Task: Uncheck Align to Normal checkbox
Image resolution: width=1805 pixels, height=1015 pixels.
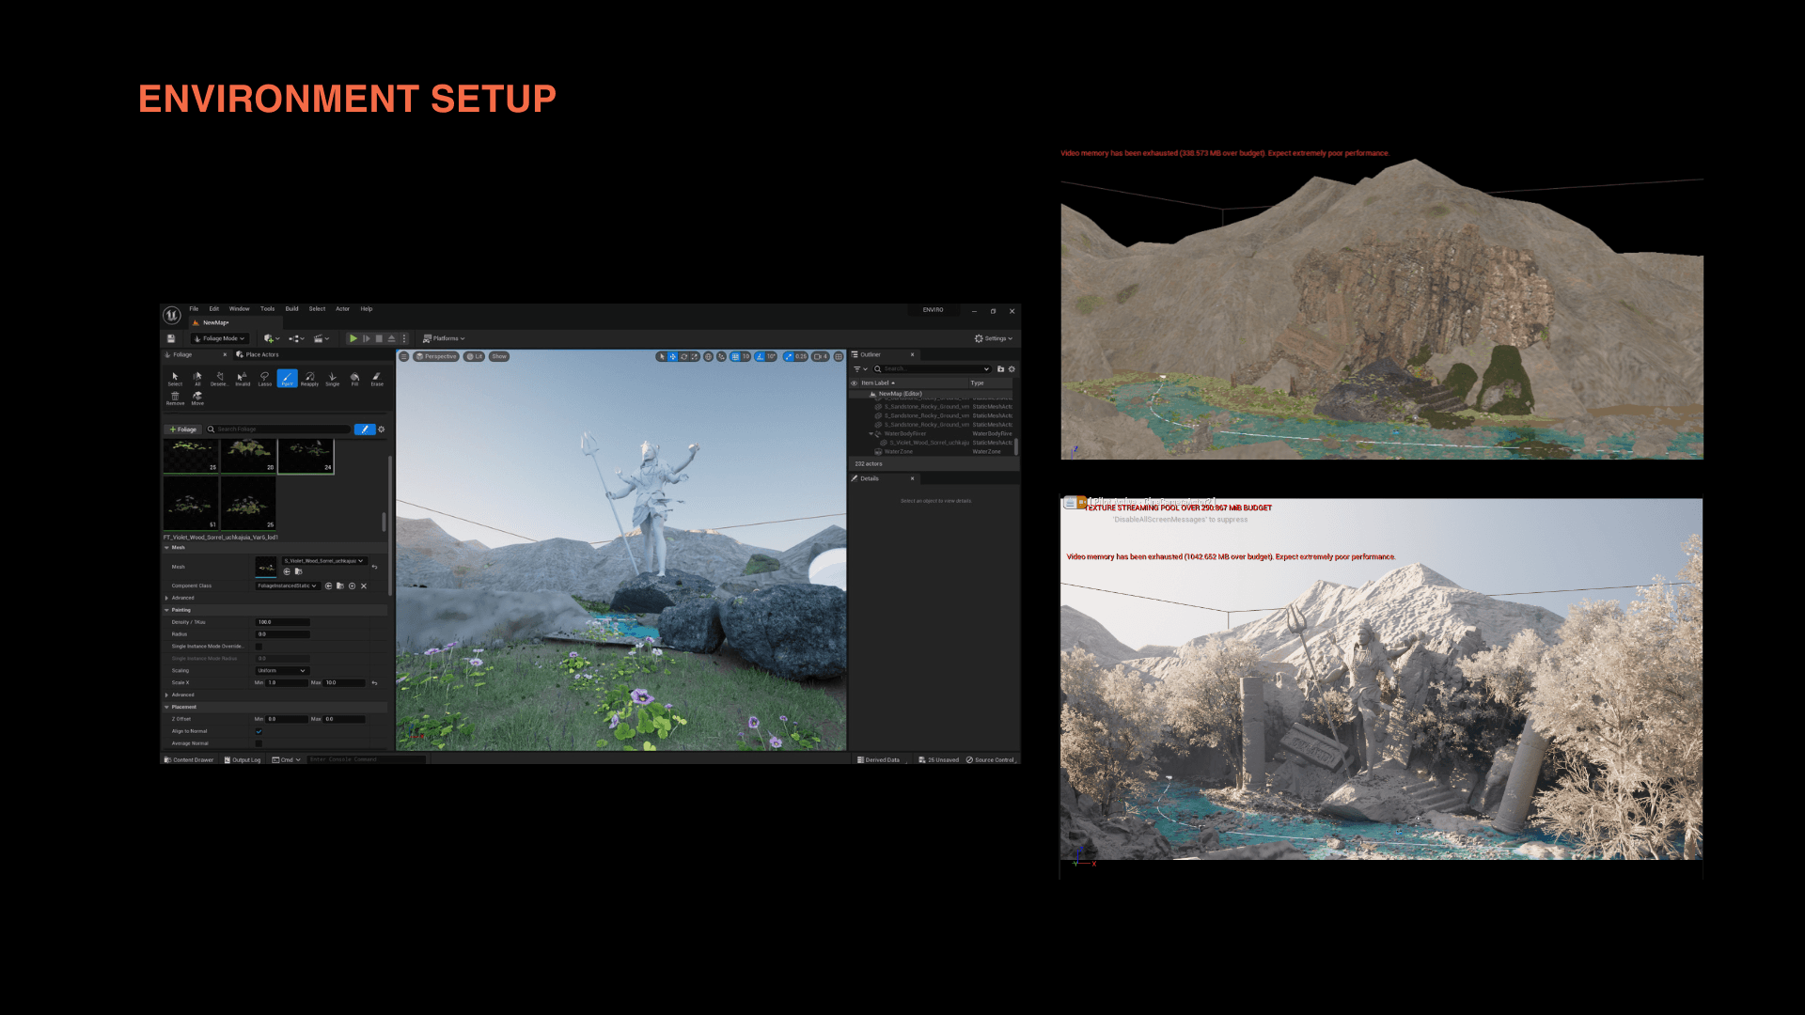Action: point(259,731)
